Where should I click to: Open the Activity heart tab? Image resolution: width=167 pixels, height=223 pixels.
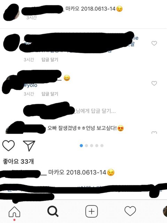pyautogui.click(x=130, y=211)
